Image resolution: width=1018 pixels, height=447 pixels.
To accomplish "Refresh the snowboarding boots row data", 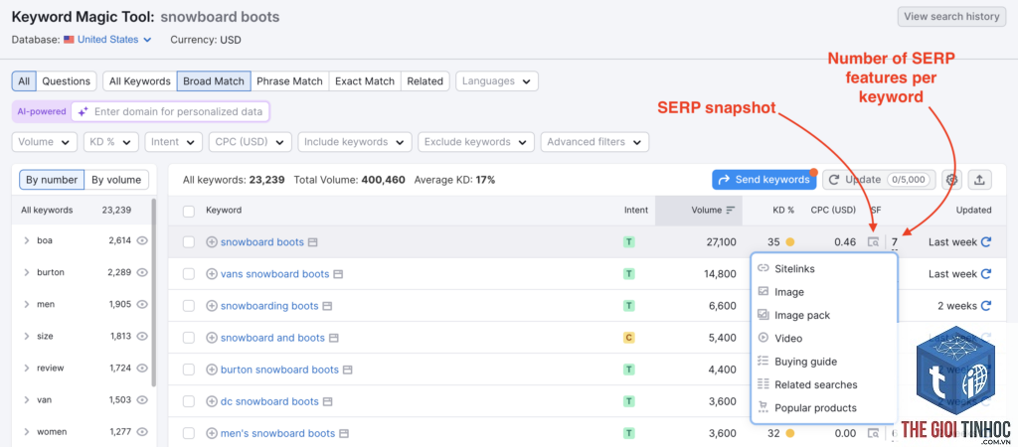I will click(986, 306).
